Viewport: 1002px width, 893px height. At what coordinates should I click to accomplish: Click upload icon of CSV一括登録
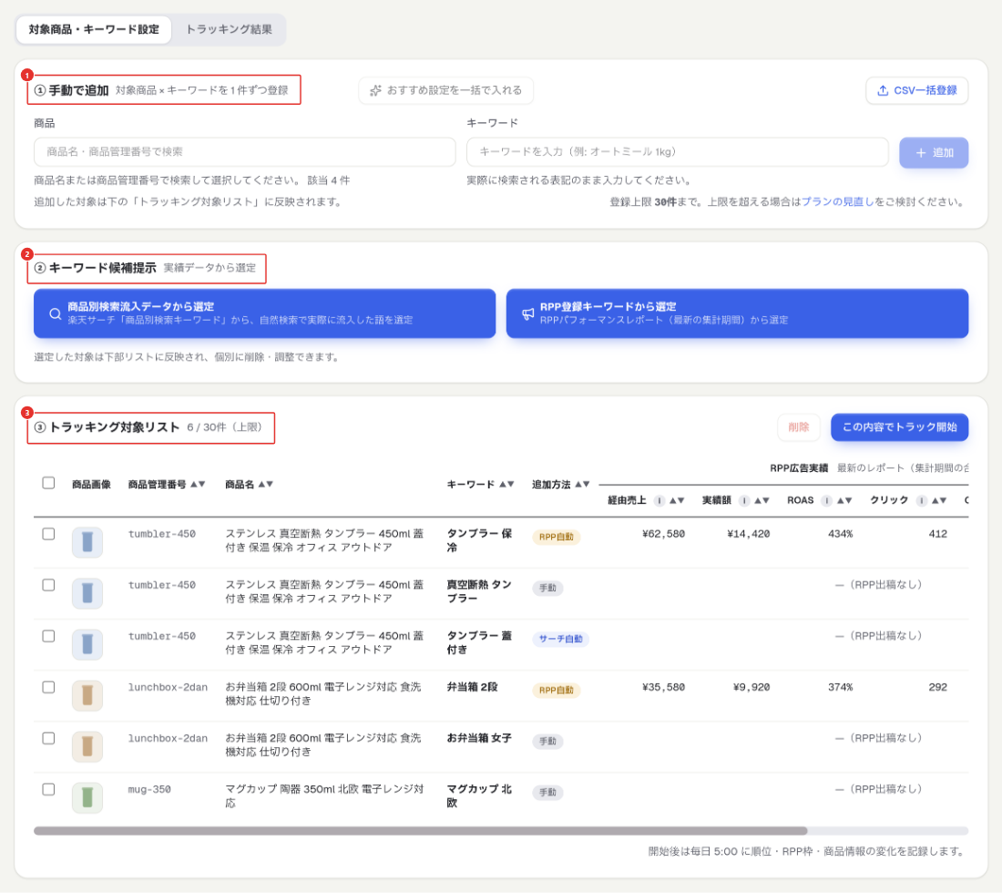coord(883,91)
